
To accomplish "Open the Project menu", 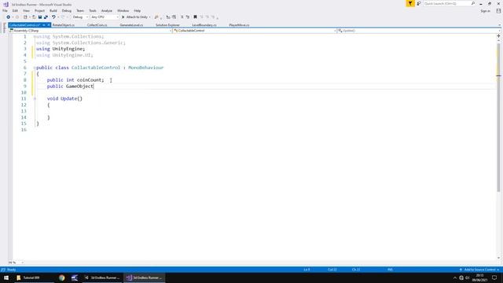I will 39,11.
